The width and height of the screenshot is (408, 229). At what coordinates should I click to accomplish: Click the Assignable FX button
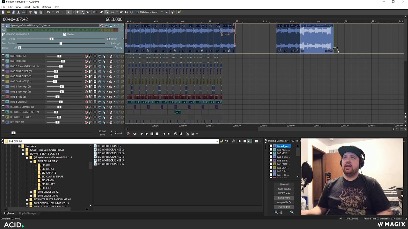click(284, 202)
